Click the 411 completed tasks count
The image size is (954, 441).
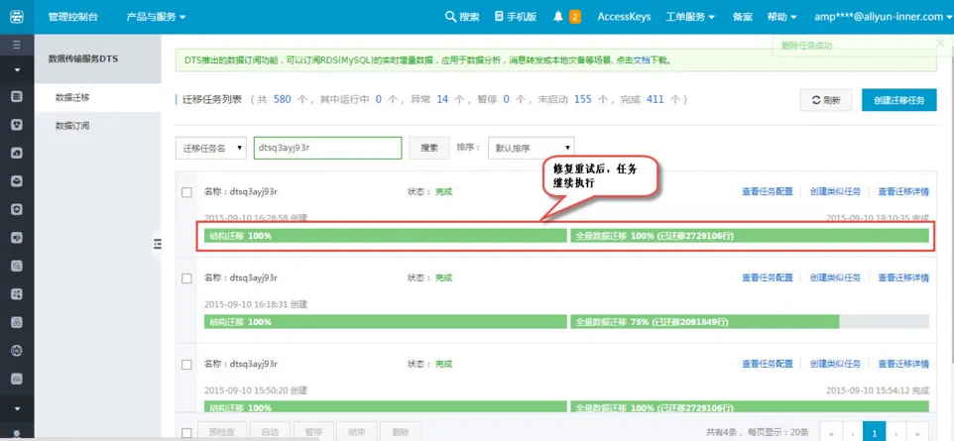656,99
